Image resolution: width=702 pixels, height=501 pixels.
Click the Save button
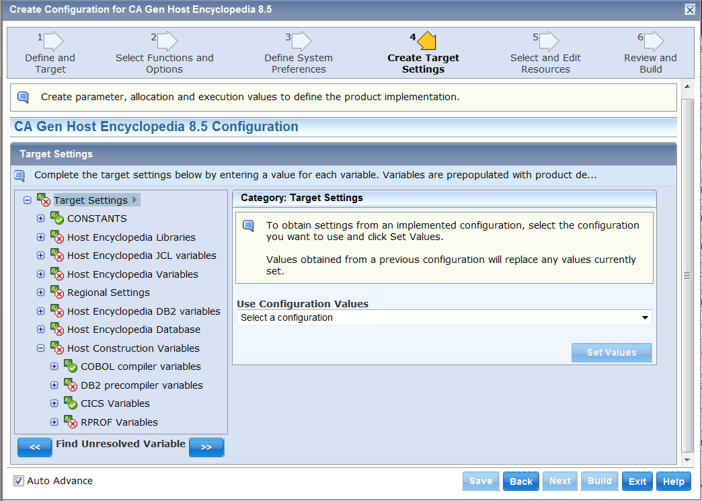pyautogui.click(x=481, y=481)
